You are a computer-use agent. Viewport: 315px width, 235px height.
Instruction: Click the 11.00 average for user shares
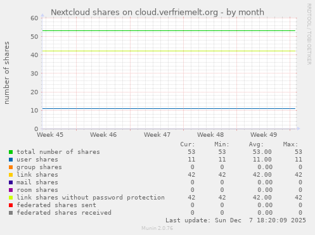(262, 160)
